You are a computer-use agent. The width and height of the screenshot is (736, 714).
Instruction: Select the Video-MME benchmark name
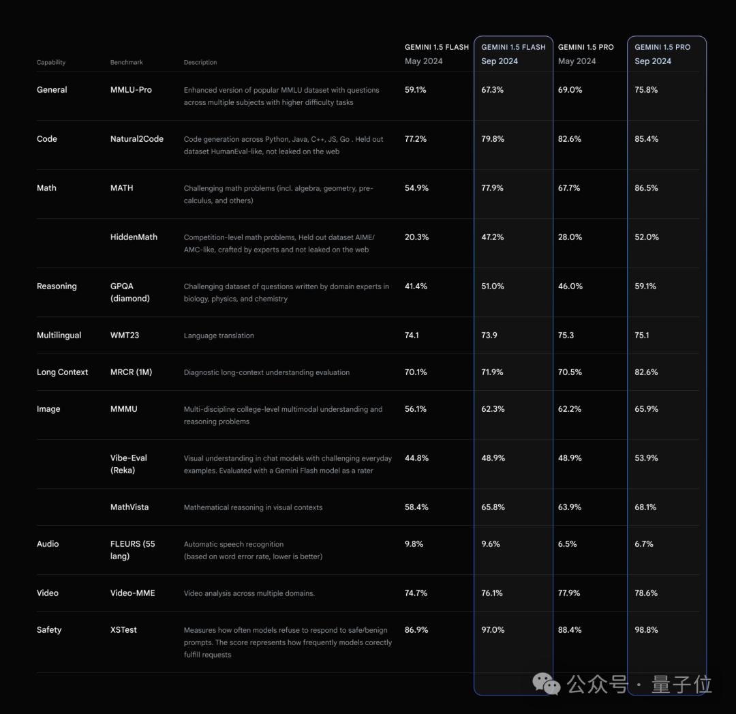coord(133,593)
